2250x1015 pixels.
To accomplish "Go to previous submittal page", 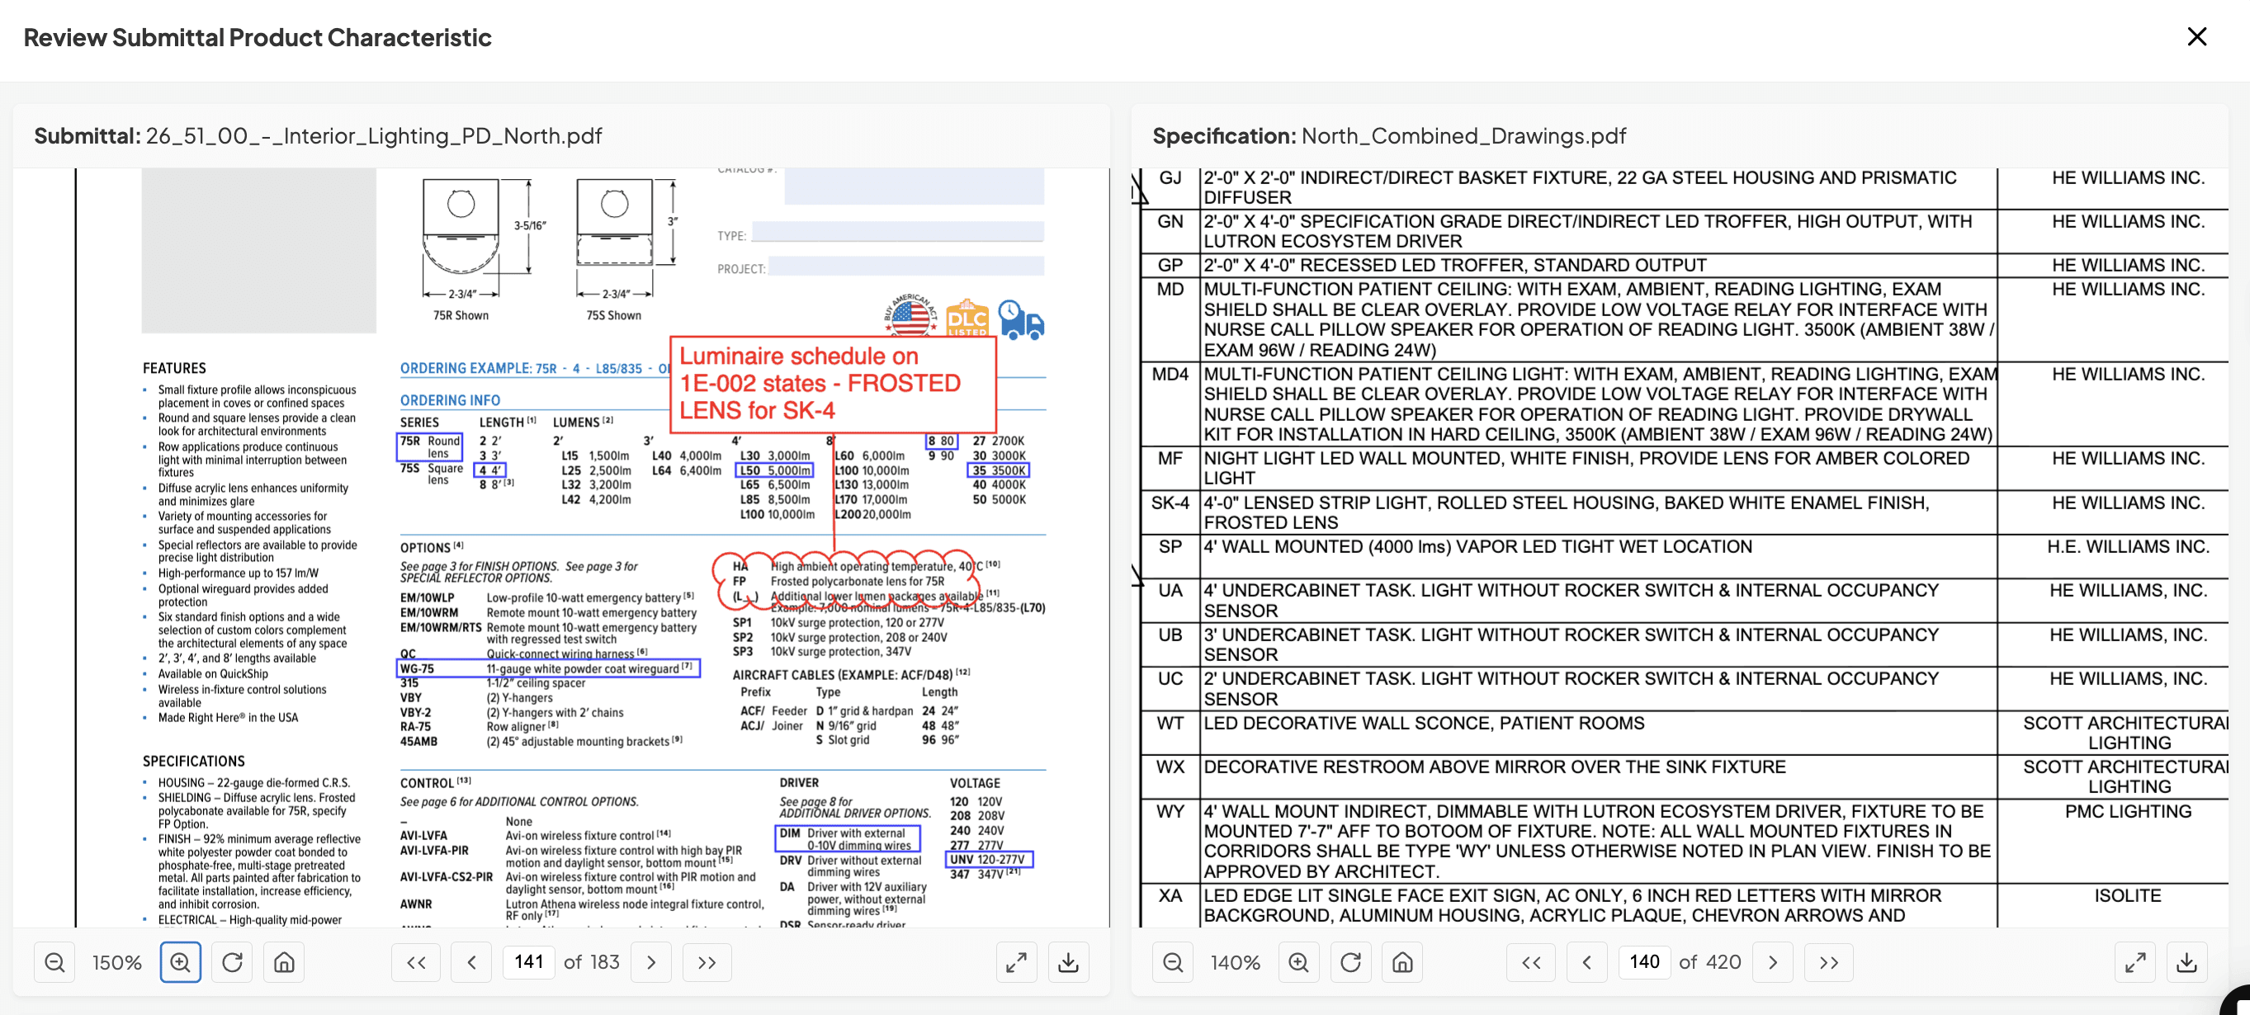I will pos(471,961).
